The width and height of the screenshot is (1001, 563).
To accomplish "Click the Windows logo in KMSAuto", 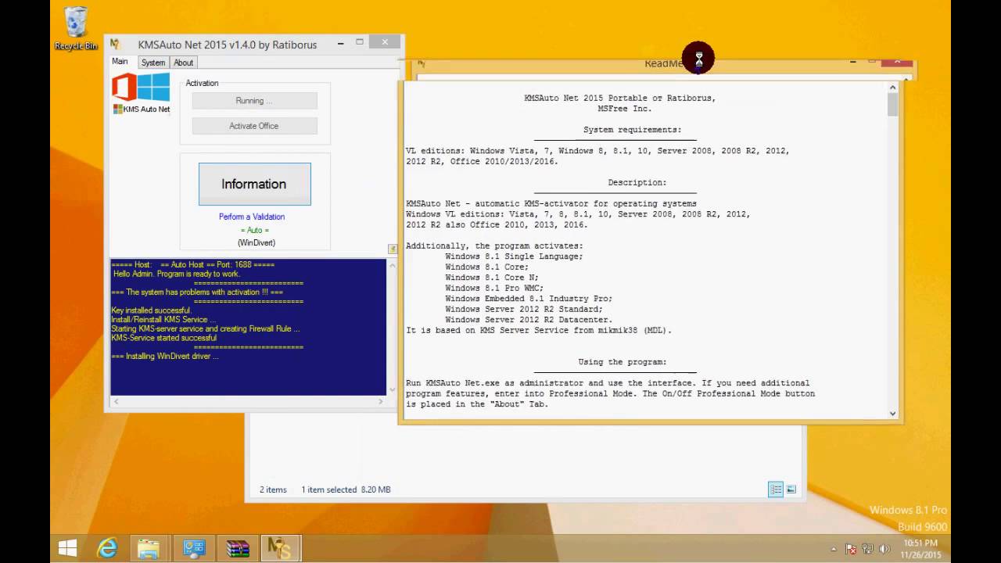I will [x=153, y=87].
